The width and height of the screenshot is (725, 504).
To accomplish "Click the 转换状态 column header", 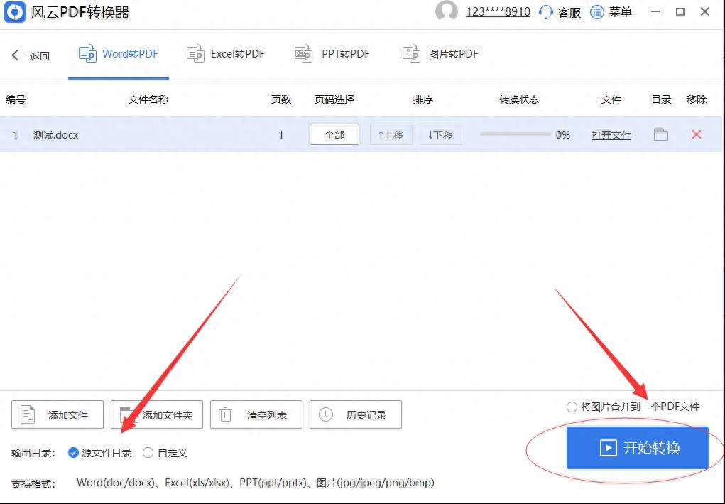I will [519, 100].
